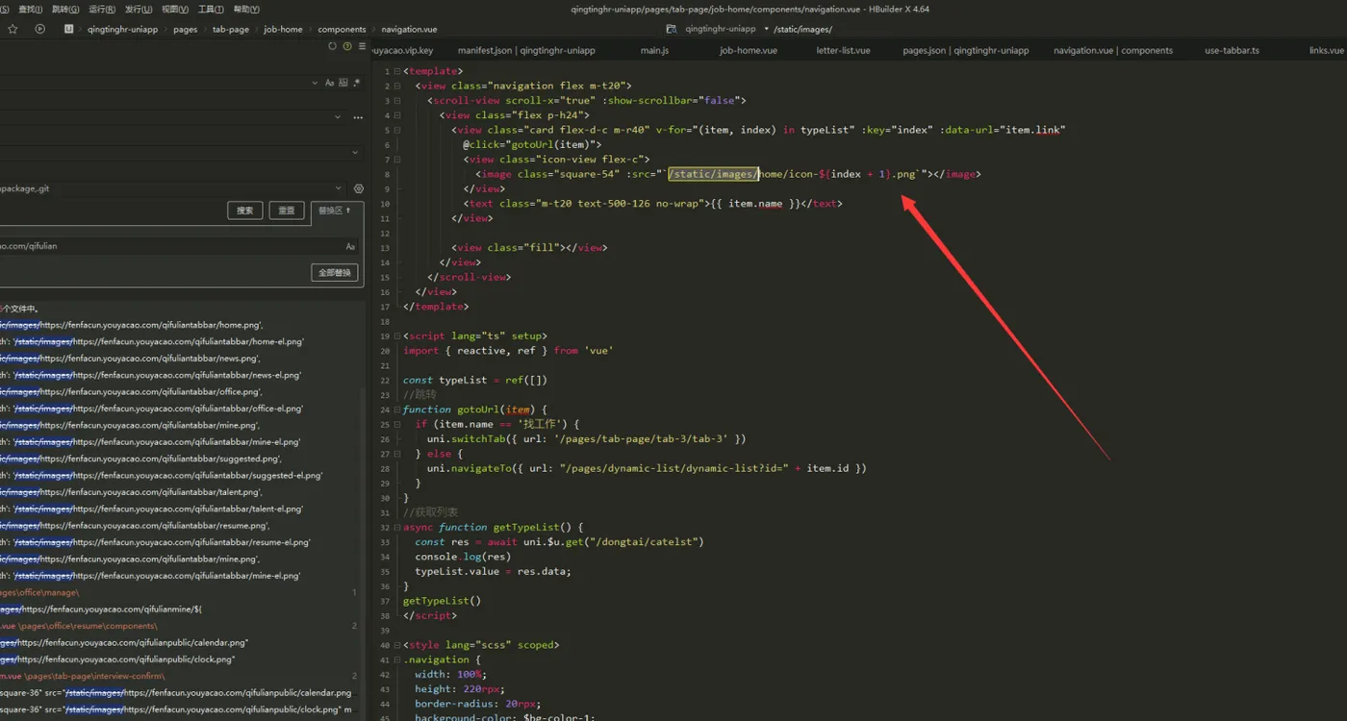Click the star bookmark icon in toolbar

[x=13, y=29]
